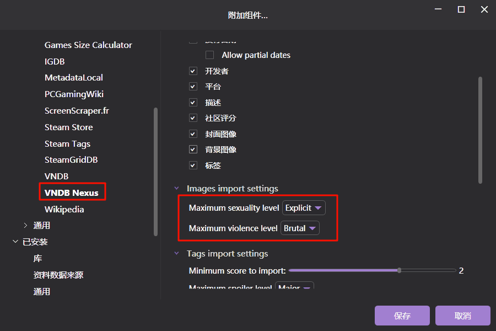Collapse the Images import settings section
The image size is (496, 331).
click(177, 189)
